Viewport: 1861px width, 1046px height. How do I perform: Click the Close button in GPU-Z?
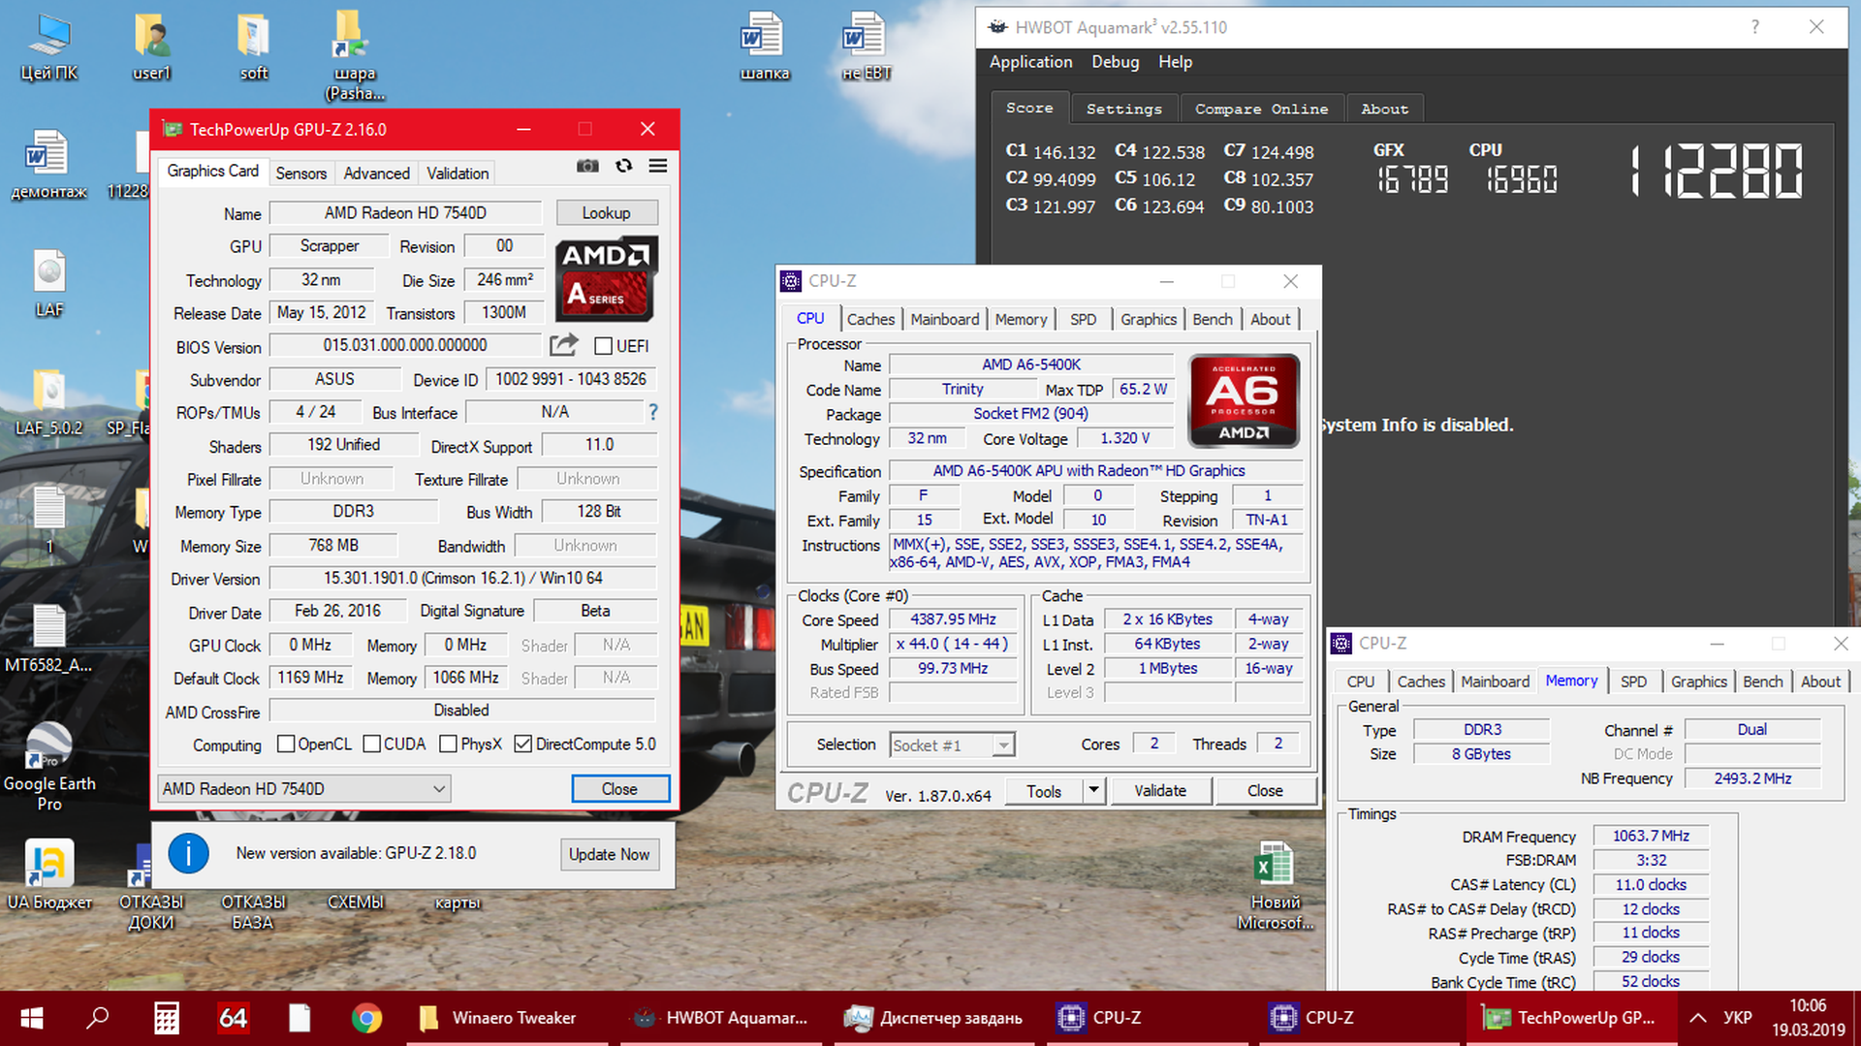[x=619, y=789]
